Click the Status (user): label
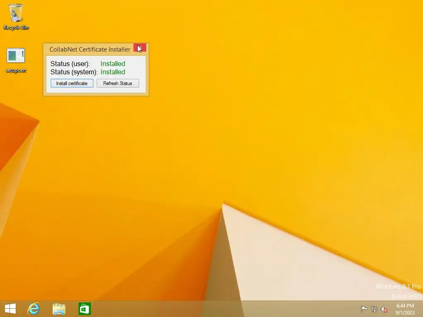The width and height of the screenshot is (423, 317). point(70,64)
